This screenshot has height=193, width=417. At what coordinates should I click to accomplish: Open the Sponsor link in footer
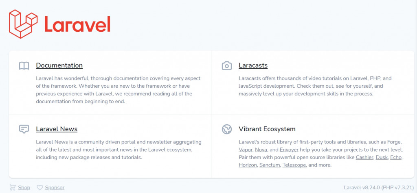pyautogui.click(x=55, y=188)
